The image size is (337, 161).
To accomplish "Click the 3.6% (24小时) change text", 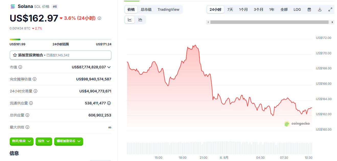I will tap(80, 18).
